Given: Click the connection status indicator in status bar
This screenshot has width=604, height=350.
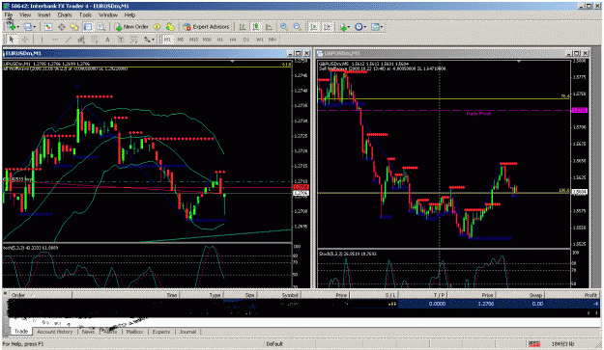Looking at the screenshot, I should (x=533, y=344).
